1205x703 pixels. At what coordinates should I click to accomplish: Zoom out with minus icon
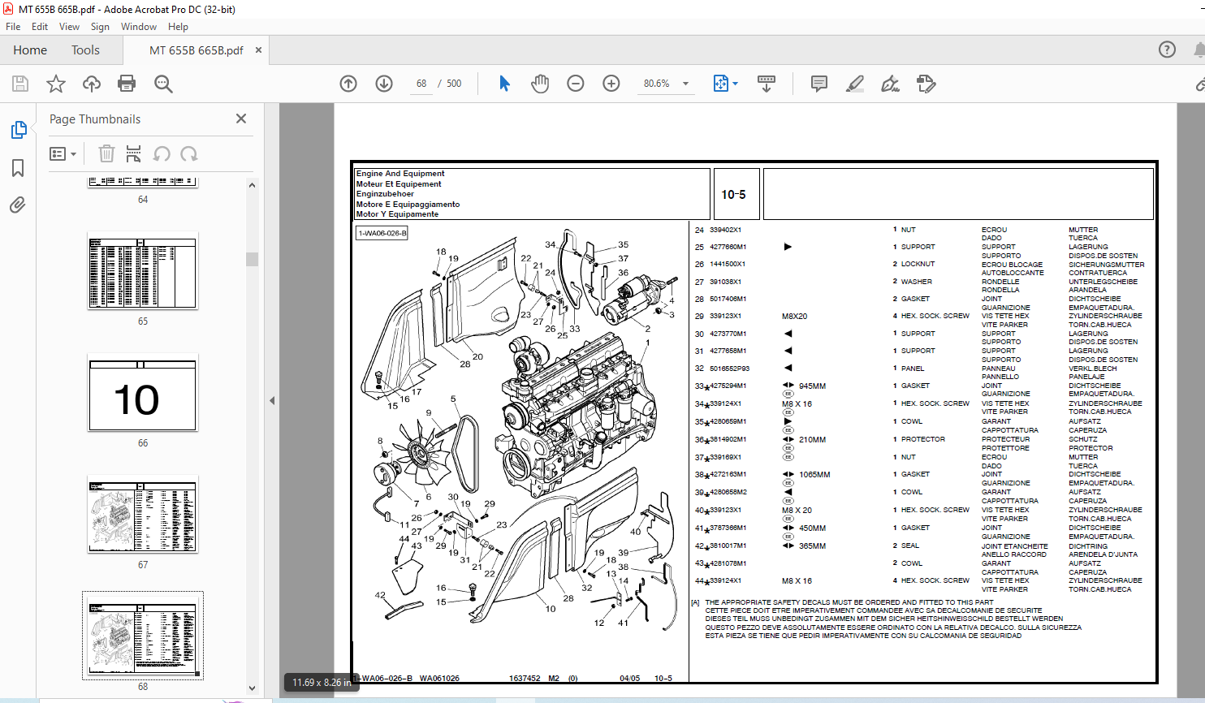[576, 84]
